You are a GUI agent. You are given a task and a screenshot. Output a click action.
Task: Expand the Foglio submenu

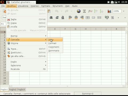click(27, 62)
